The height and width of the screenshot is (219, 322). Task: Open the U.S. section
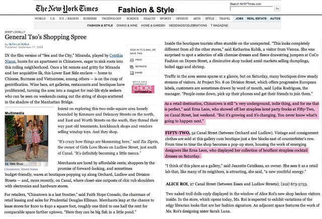[x=52, y=19]
